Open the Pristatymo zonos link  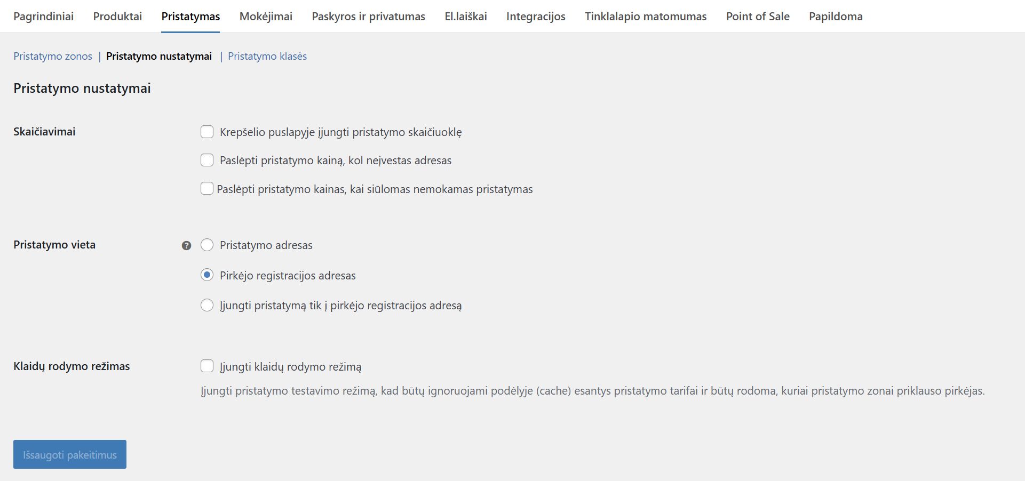(53, 56)
